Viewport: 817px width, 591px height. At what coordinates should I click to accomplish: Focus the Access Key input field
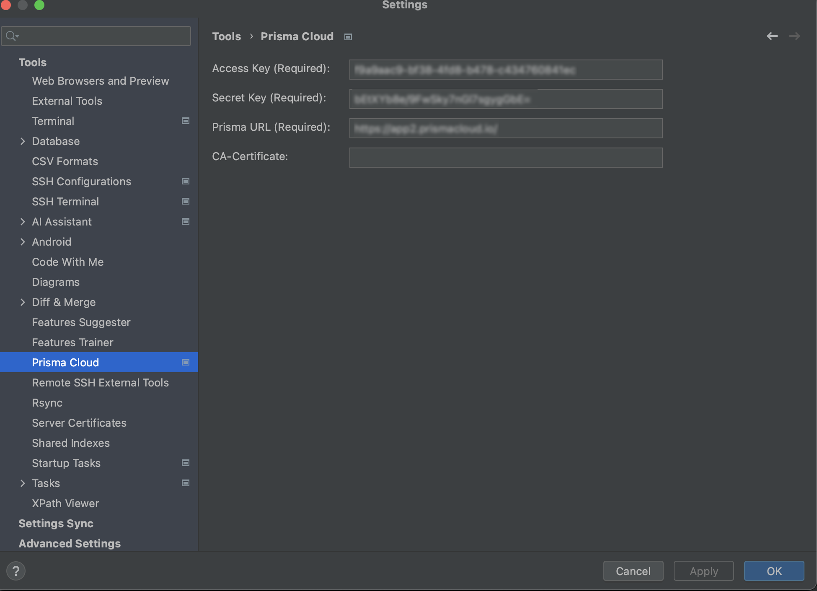(x=506, y=70)
